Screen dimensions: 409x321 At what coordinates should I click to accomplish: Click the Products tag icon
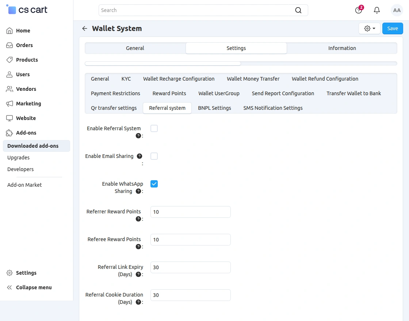(9, 60)
